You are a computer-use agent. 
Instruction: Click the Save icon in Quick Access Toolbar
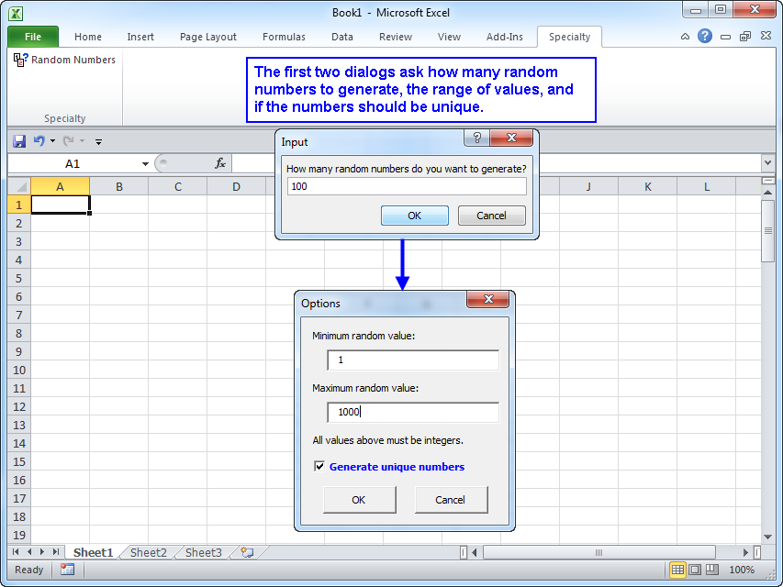[x=19, y=141]
